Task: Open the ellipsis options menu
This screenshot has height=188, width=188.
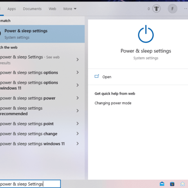Action: pyautogui.click(x=186, y=9)
